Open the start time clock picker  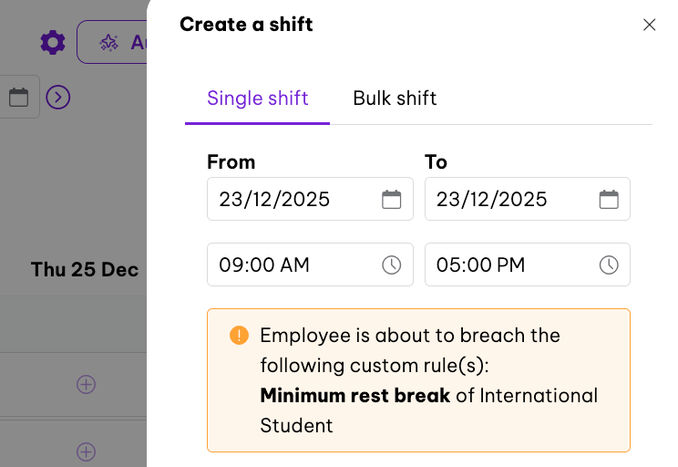pyautogui.click(x=391, y=265)
